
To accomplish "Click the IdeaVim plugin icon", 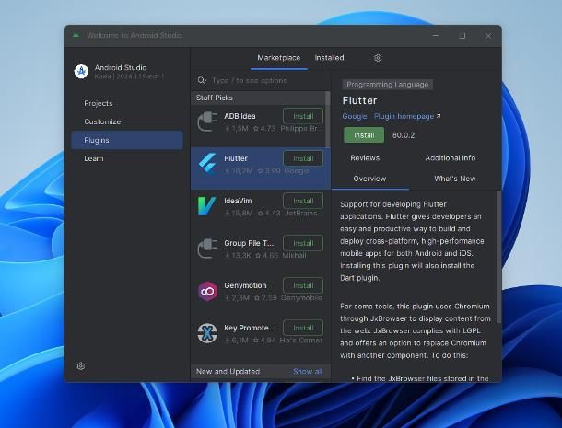I will tap(206, 206).
